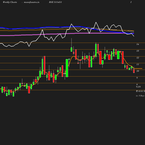Click the munafasutra.in watermark text
The image size is (145, 145).
coord(32,2)
